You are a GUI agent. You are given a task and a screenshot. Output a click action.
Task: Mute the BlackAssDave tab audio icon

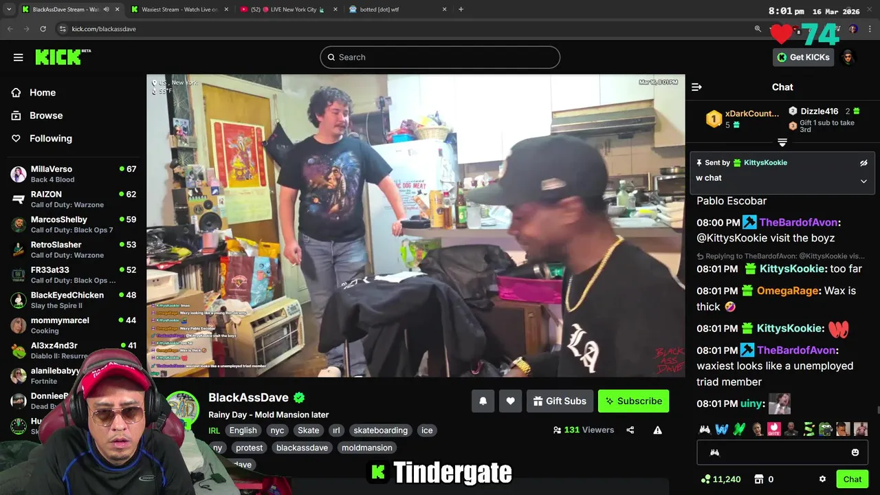click(x=106, y=10)
